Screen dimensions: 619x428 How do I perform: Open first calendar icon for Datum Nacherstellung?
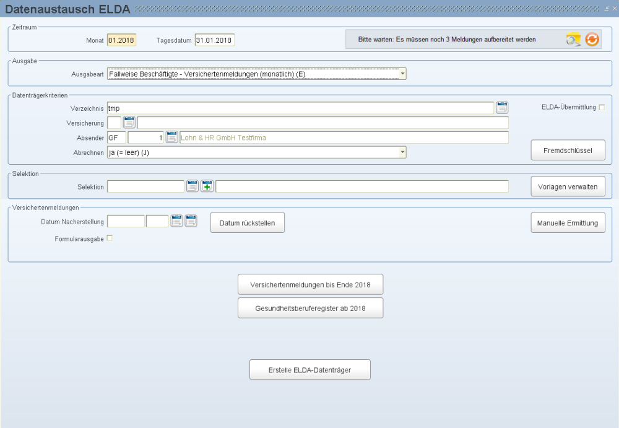[x=176, y=221]
